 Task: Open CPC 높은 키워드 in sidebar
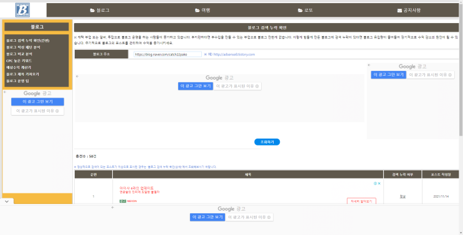click(x=19, y=61)
